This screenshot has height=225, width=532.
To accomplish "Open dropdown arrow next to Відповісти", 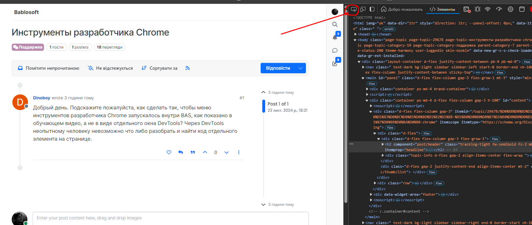I will 300,68.
